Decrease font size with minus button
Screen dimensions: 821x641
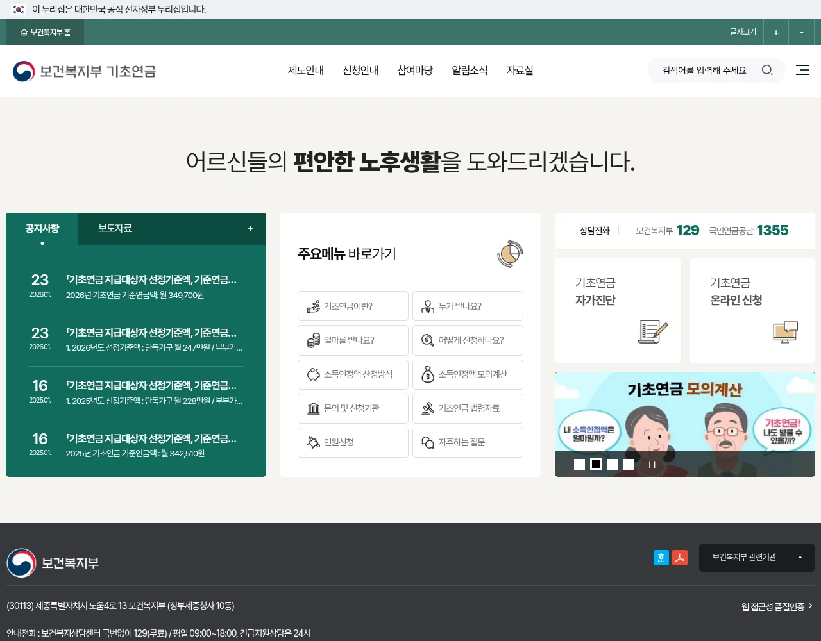pos(801,32)
